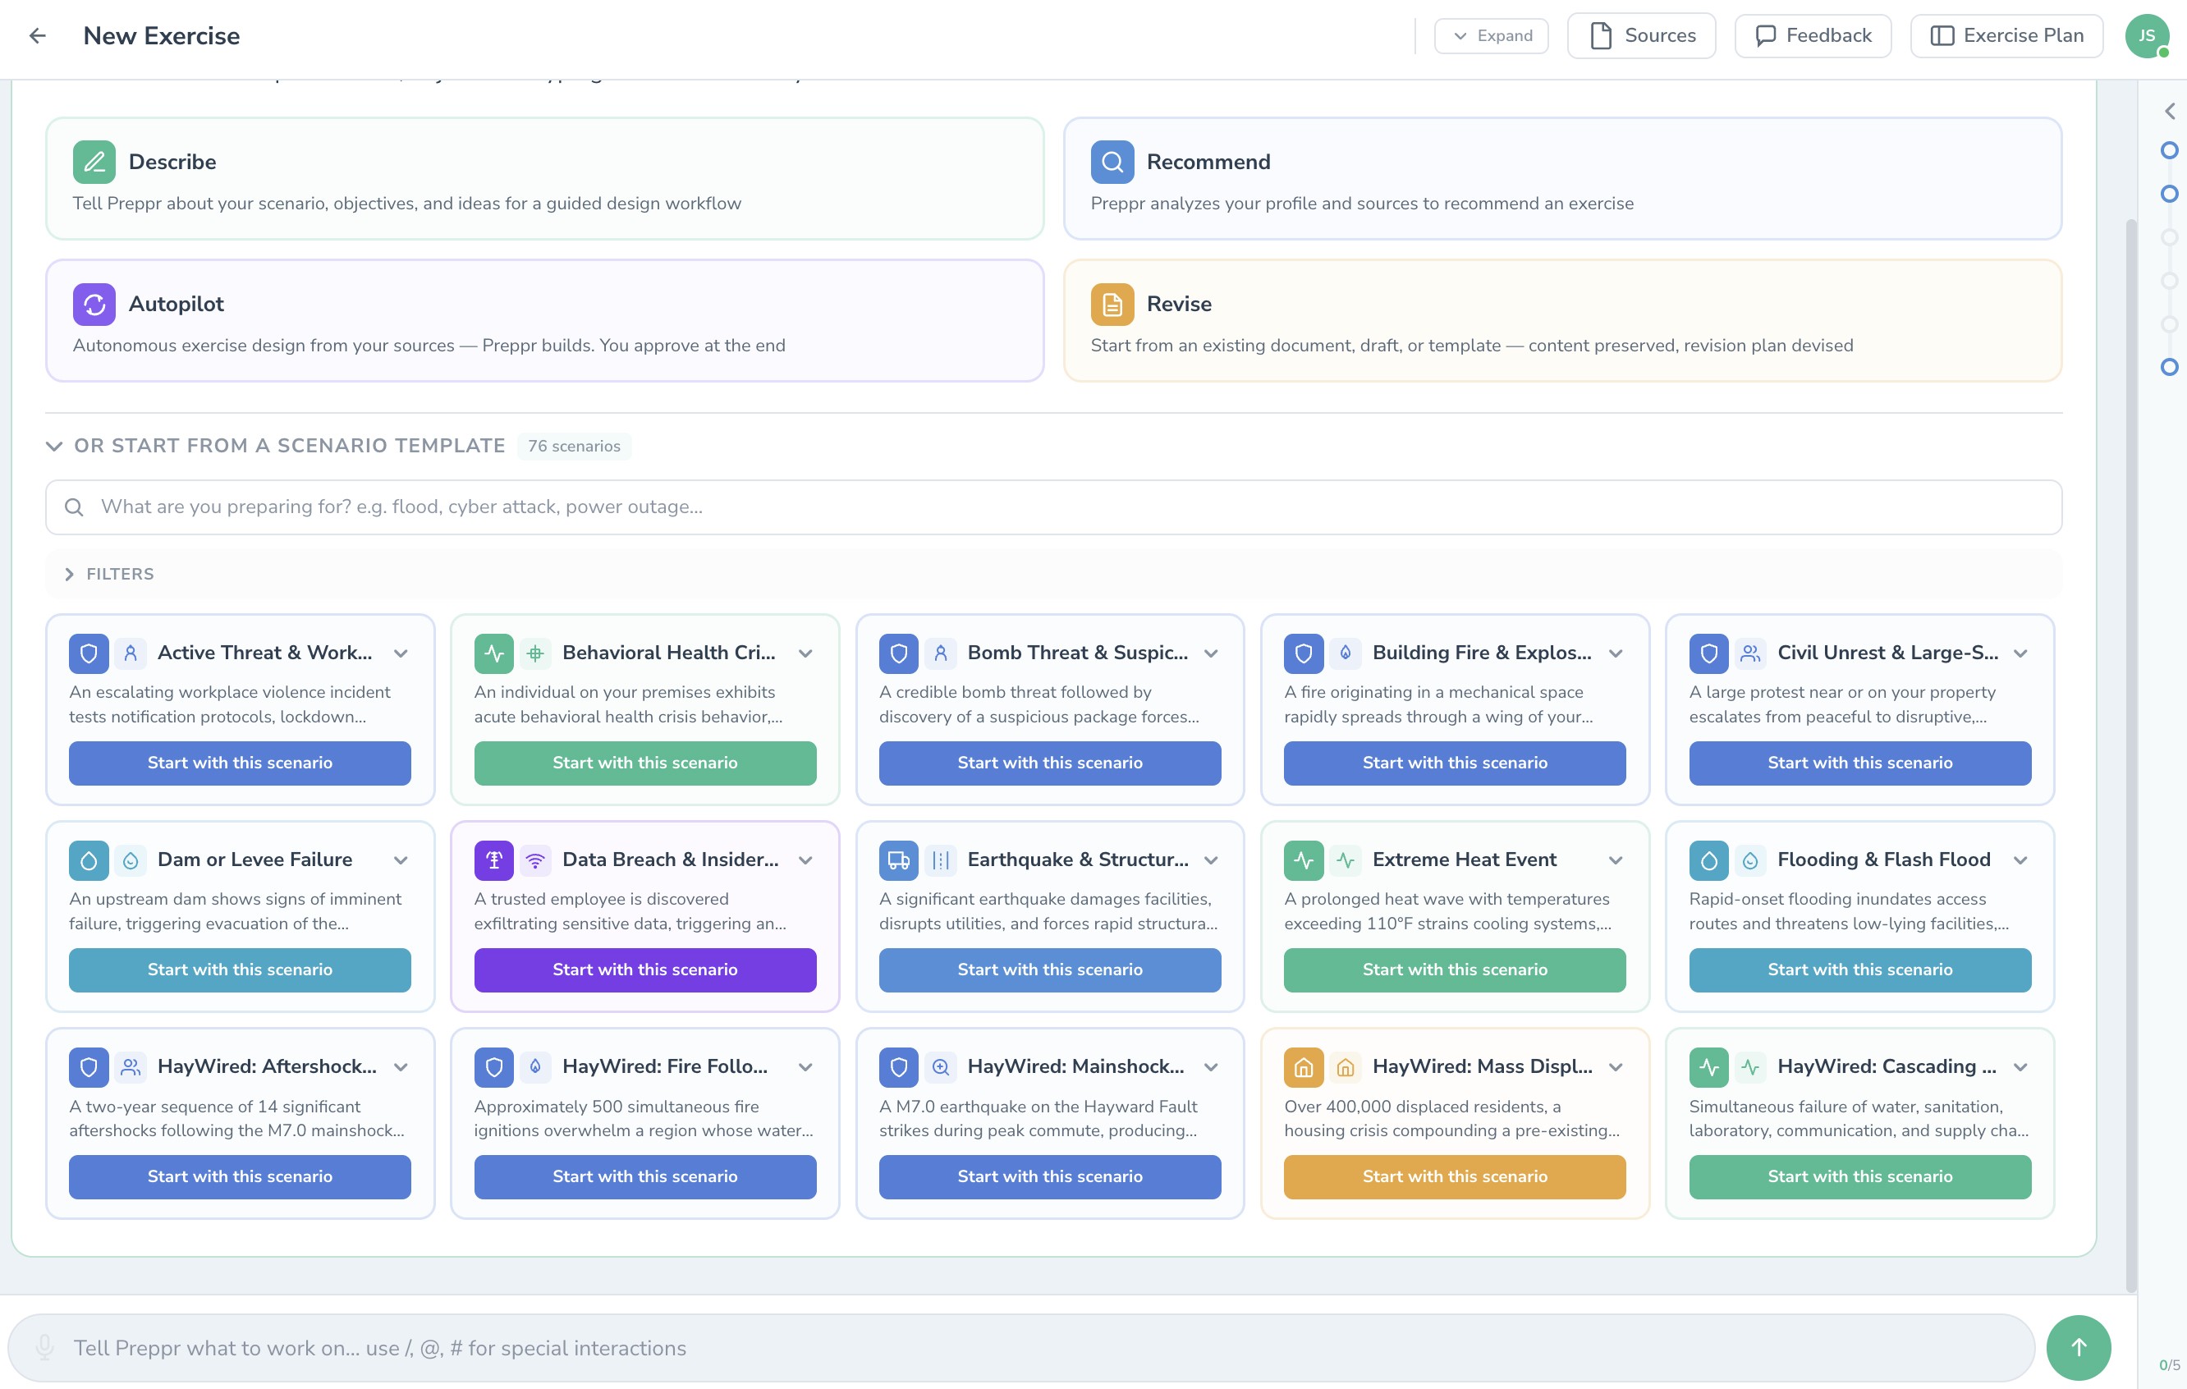The height and width of the screenshot is (1389, 2187).
Task: Click the scenario search input field
Action: (1053, 507)
